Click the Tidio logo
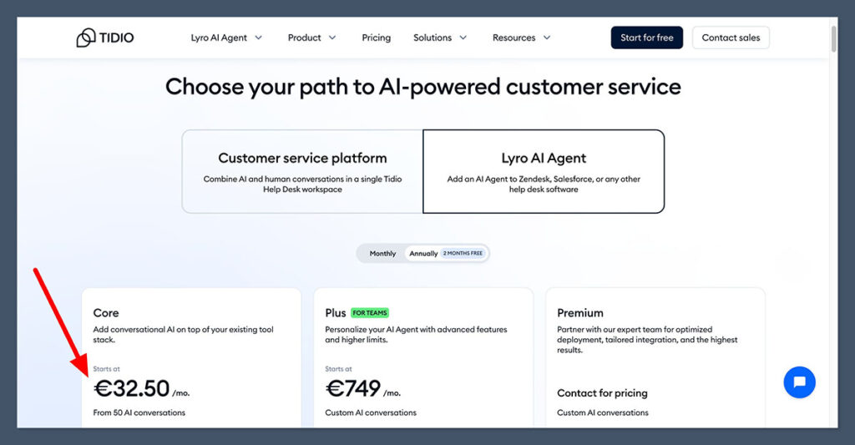 pyautogui.click(x=105, y=38)
